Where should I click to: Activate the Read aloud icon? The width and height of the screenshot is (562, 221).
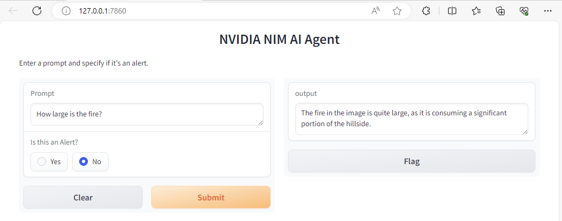click(x=375, y=11)
